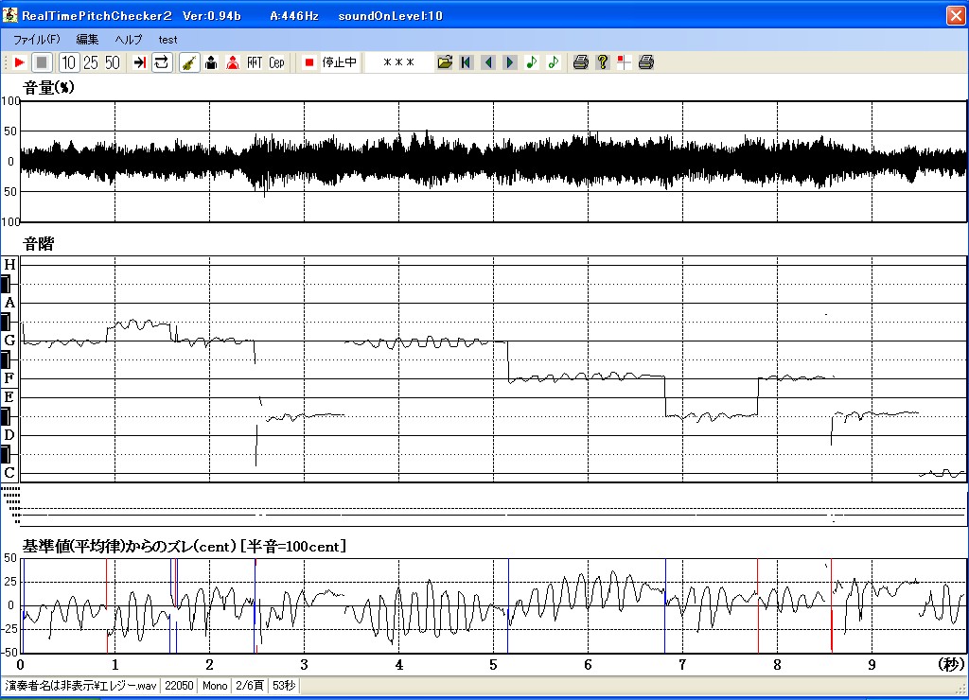Close the RealTimePitchChecker2 window
The width and height of the screenshot is (969, 700).
(956, 15)
